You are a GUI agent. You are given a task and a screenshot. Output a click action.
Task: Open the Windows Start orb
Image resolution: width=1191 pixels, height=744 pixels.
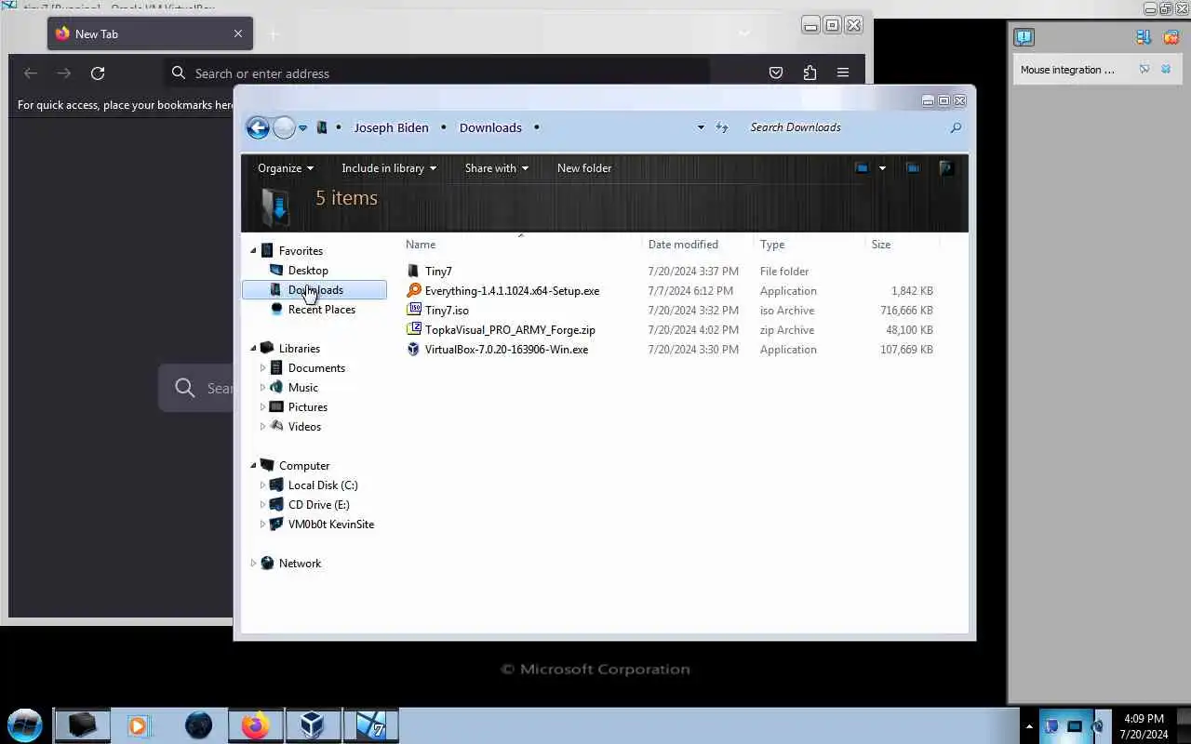(25, 725)
